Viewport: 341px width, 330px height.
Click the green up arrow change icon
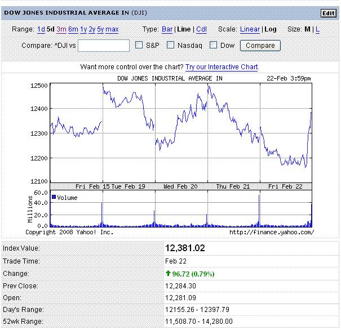point(168,274)
